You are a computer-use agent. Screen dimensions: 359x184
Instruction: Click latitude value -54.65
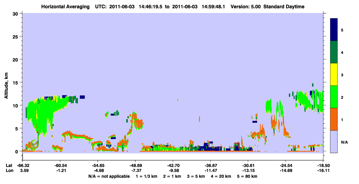[x=98, y=166]
